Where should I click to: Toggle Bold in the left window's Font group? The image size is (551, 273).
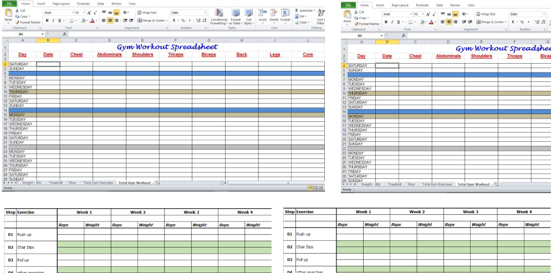coord(47,20)
